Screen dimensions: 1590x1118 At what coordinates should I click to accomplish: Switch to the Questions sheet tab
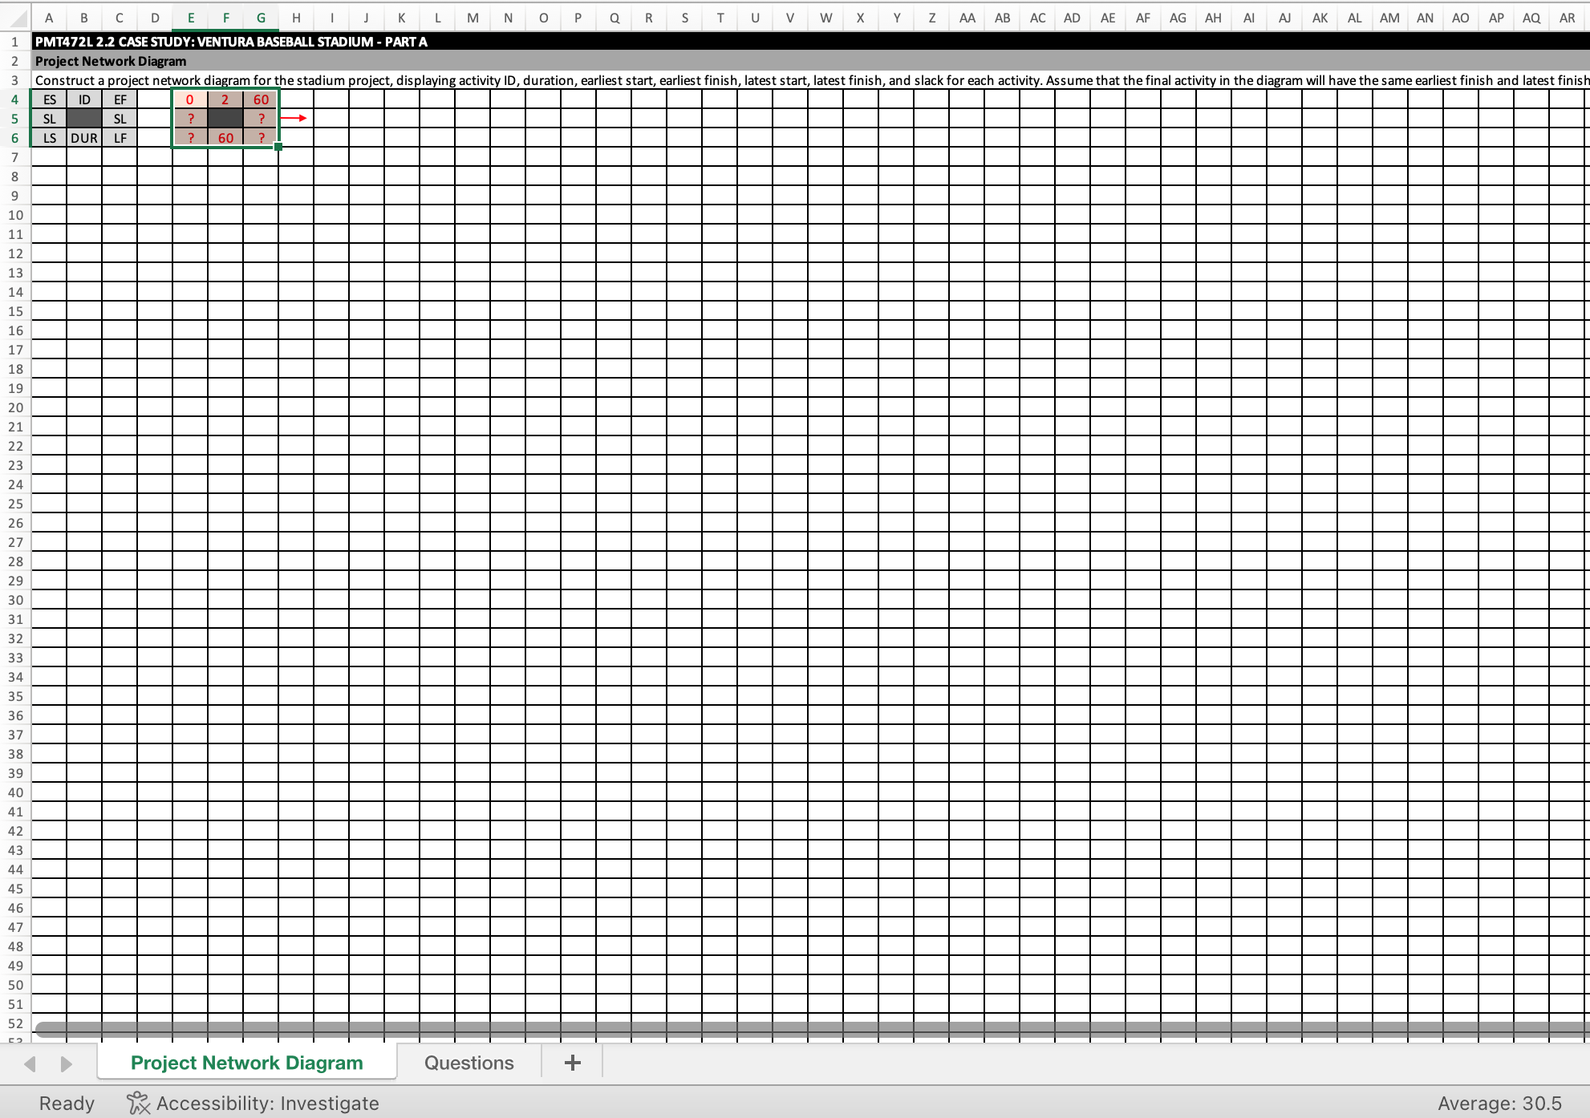point(468,1062)
